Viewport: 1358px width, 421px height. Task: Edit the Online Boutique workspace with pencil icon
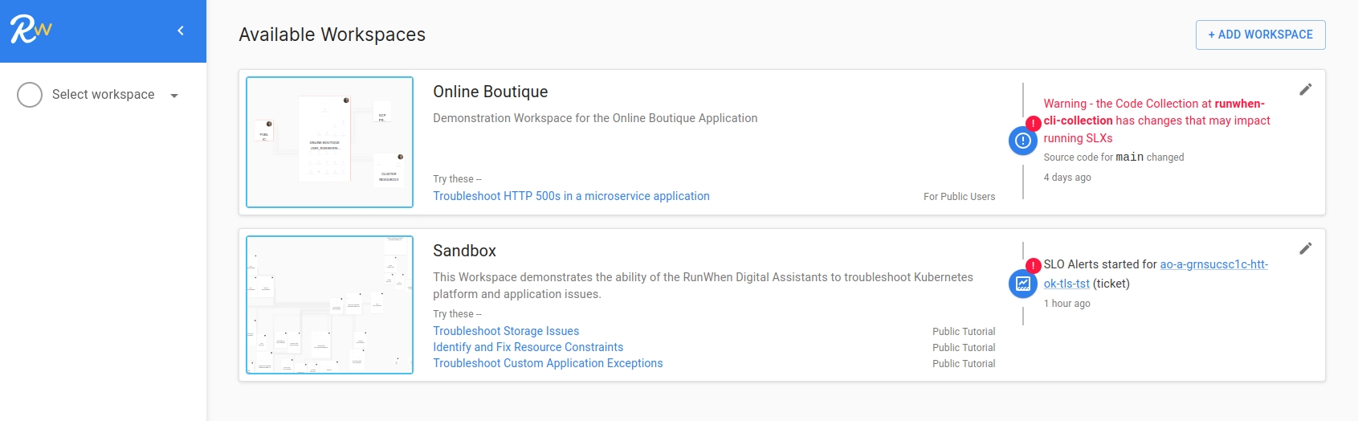(x=1305, y=89)
